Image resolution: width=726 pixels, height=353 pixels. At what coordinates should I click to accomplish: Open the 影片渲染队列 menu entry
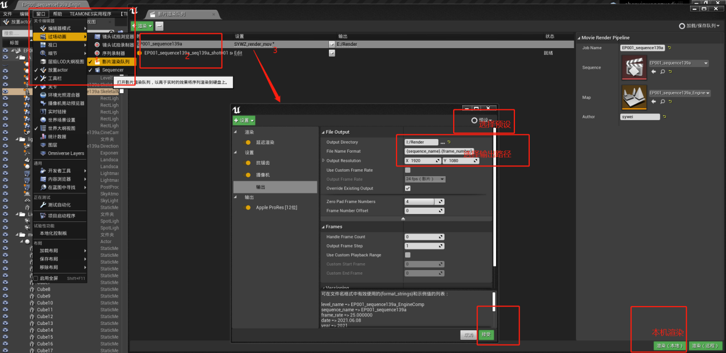(x=115, y=61)
